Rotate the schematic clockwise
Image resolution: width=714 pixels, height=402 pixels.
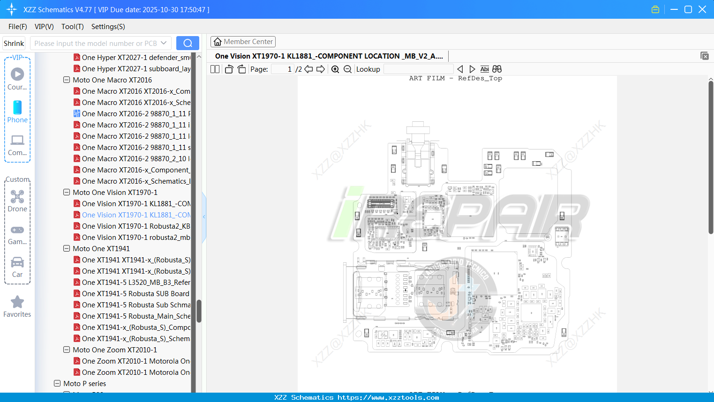pyautogui.click(x=241, y=69)
